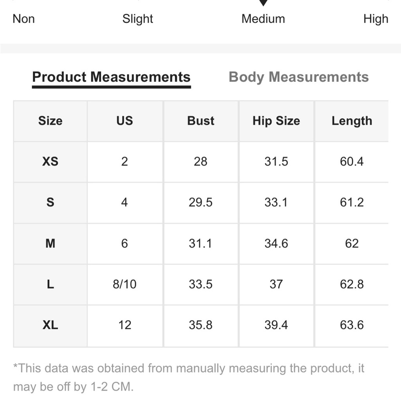Click the 63.6 length cell
The image size is (401, 401).
click(x=352, y=326)
